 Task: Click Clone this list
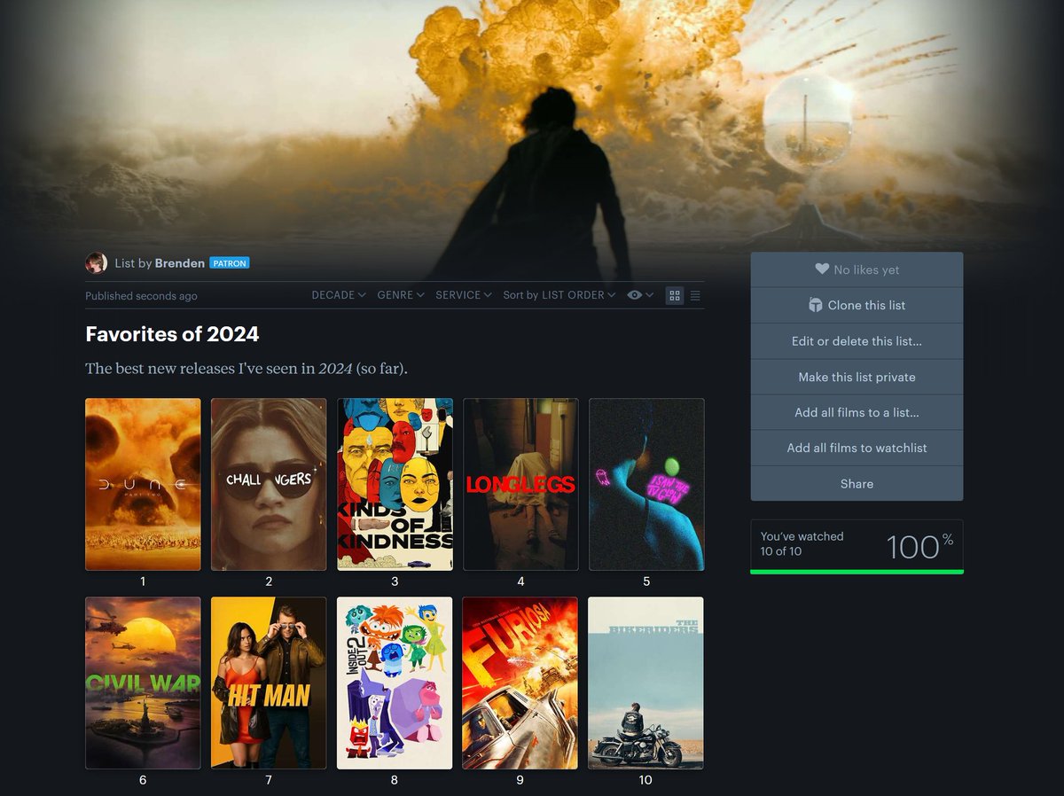(x=857, y=305)
